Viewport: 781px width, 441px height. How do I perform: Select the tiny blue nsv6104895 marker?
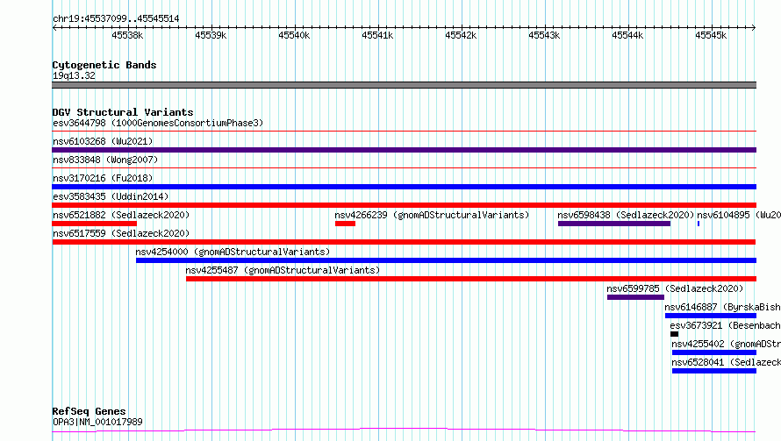(699, 224)
